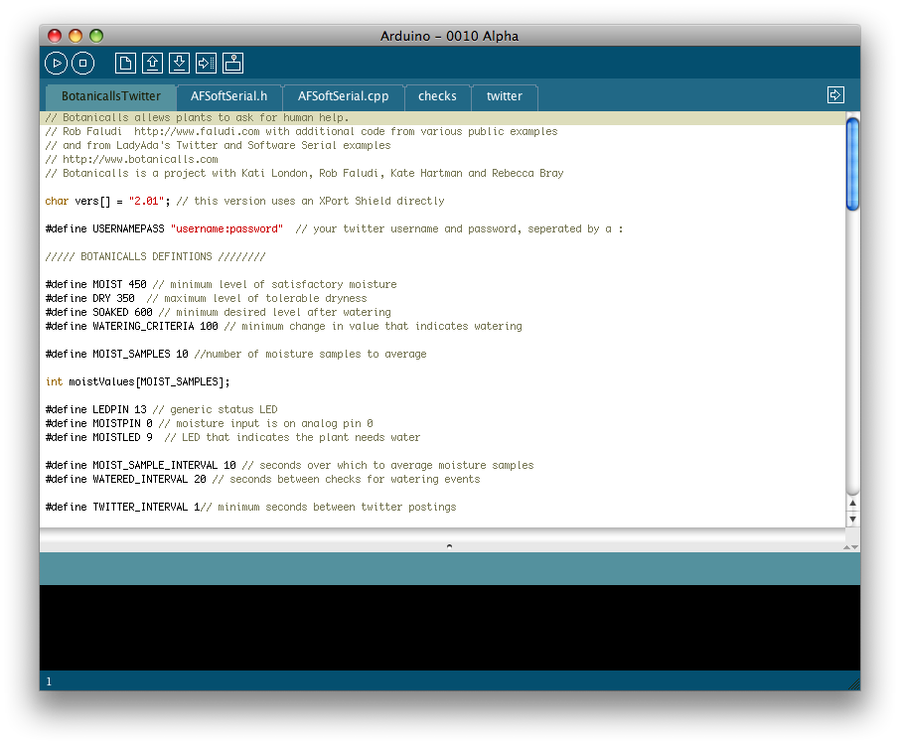This screenshot has width=900, height=745.
Task: Save the sketch with the Save icon
Action: tap(179, 63)
